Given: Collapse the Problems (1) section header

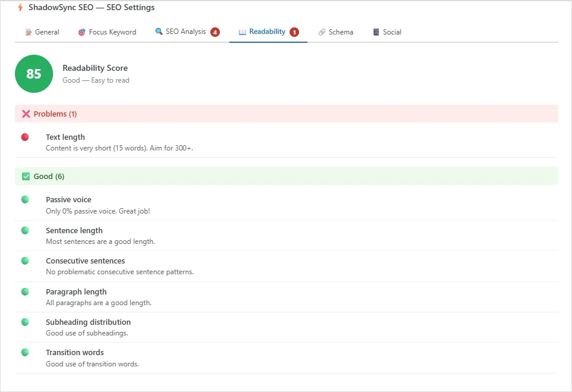Looking at the screenshot, I should click(x=287, y=114).
